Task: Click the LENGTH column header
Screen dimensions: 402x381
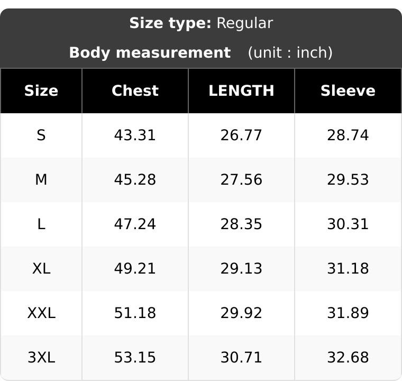Action: point(241,91)
